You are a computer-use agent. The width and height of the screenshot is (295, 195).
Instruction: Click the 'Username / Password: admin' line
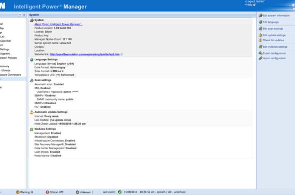[x=57, y=92]
